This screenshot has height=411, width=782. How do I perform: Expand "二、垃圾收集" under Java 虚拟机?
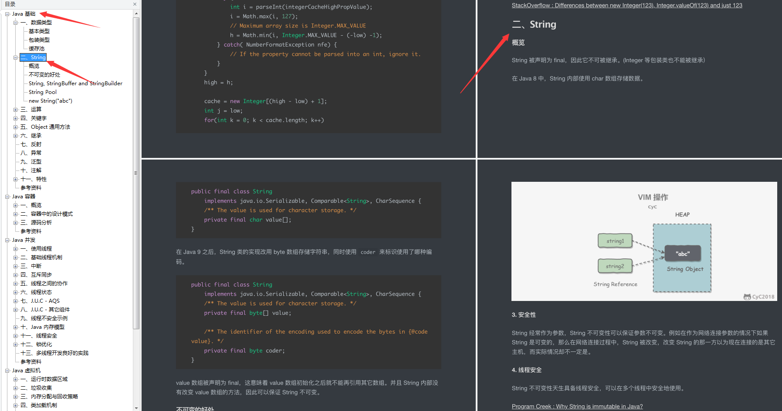(16, 388)
